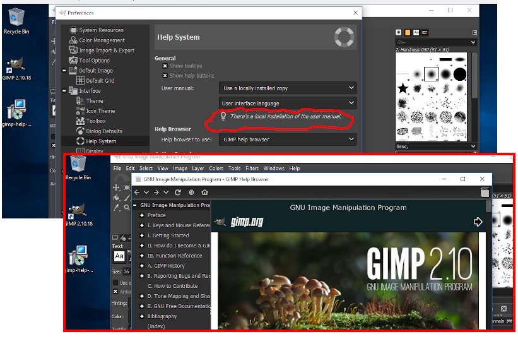This screenshot has height=339, width=518.
Task: Go back in Help Browser
Action: [x=137, y=193]
